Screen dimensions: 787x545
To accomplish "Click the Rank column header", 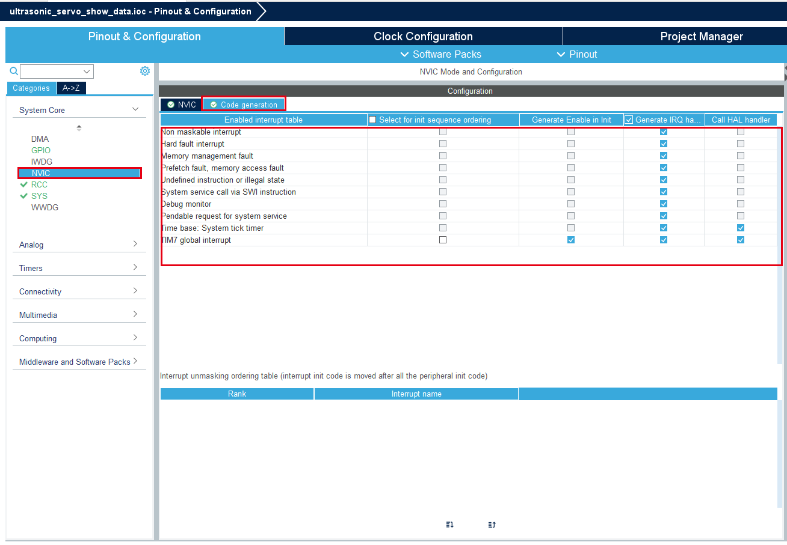I will pos(237,394).
